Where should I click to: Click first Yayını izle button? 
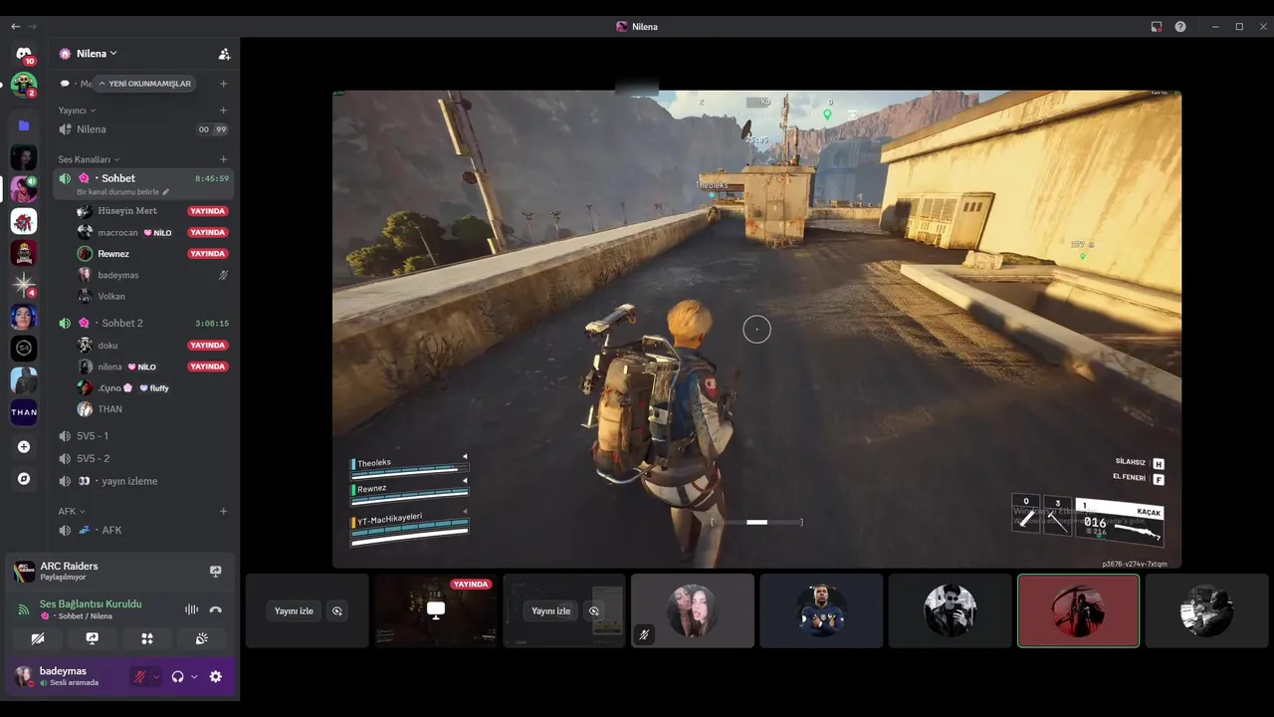pyautogui.click(x=294, y=611)
